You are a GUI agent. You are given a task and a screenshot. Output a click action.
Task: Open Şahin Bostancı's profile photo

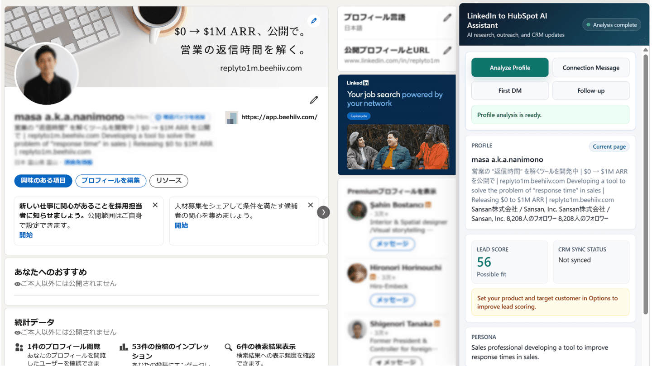point(357,211)
